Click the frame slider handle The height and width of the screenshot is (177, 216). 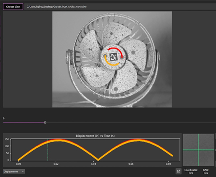click(x=45, y=122)
